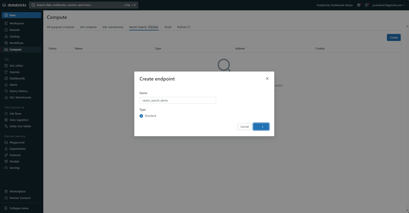Click the search data and notebooks bar
The height and width of the screenshot is (213, 409).
(x=83, y=5)
